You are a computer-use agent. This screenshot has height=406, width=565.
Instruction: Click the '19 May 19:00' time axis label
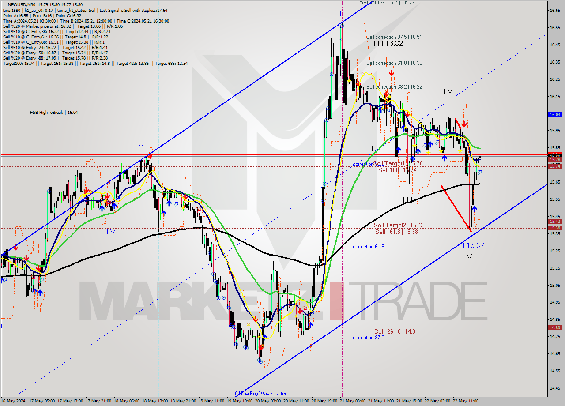pos(240,401)
